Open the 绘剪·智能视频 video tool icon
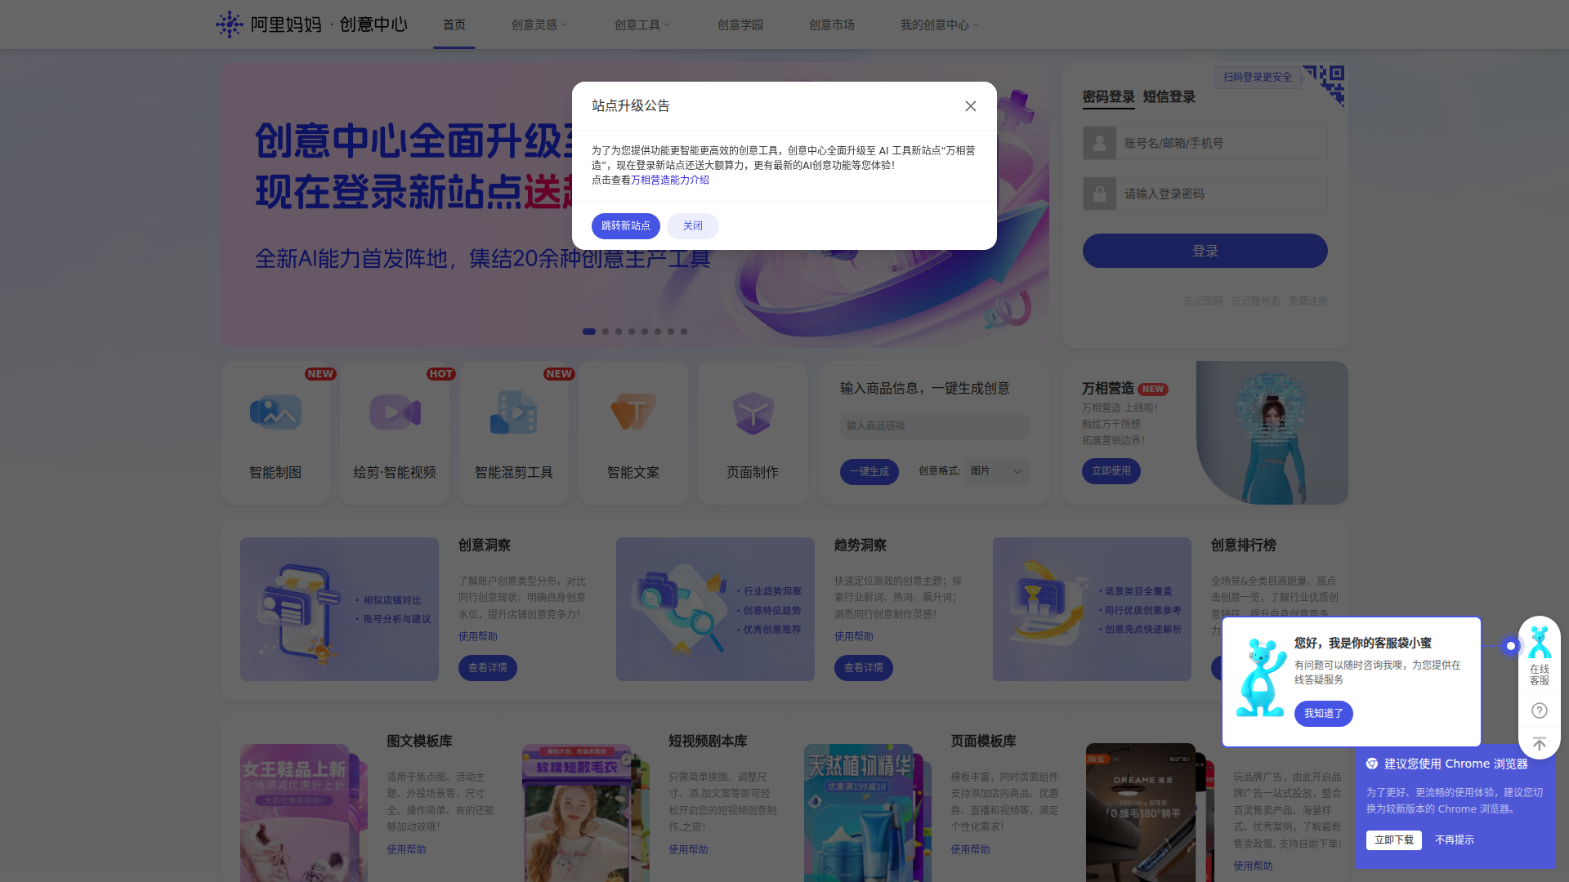 pos(395,412)
